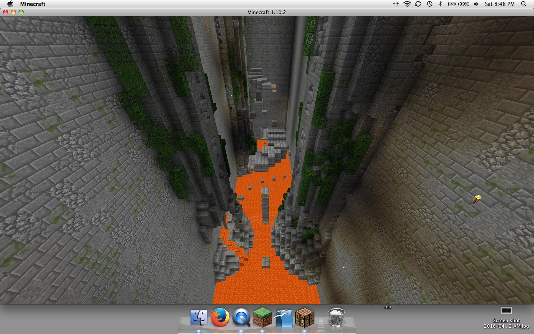534x334 pixels.
Task: Click the torch on the right wall
Action: [477, 199]
